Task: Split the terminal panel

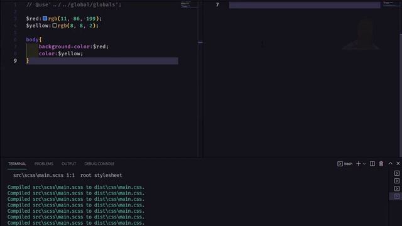Action: [x=372, y=163]
